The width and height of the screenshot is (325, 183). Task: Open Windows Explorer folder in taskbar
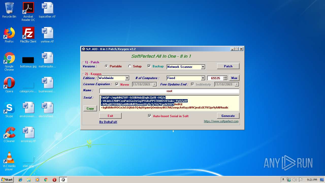tap(29, 180)
